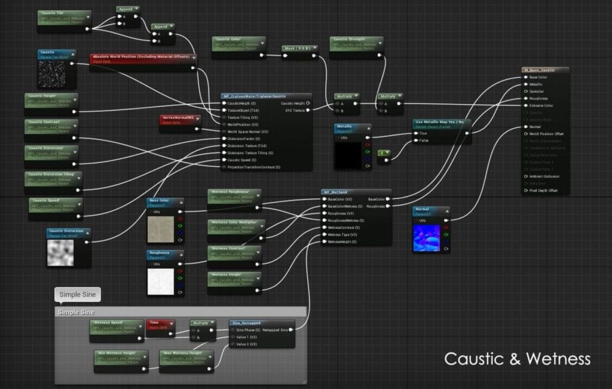Select the 'Caustic Distorsion Tiling' node title
Screen dimensions: 612x389
tap(50, 174)
